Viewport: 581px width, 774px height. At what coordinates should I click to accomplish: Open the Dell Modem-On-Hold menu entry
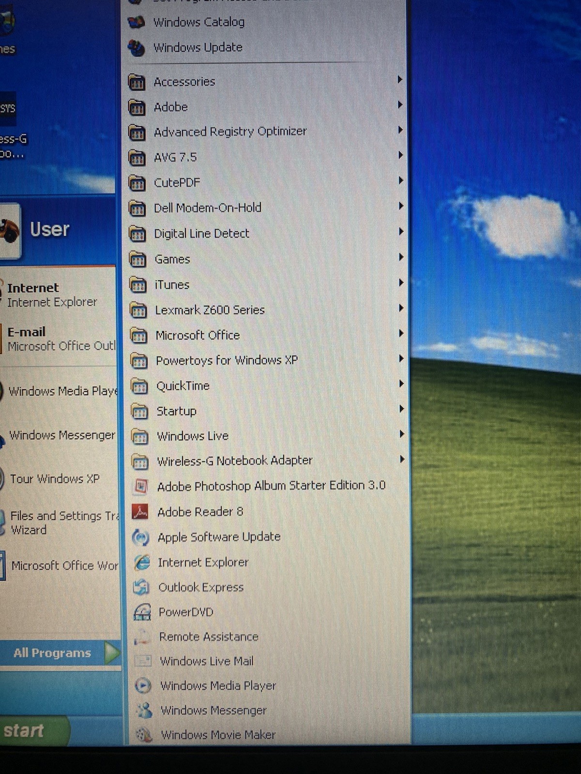point(266,208)
